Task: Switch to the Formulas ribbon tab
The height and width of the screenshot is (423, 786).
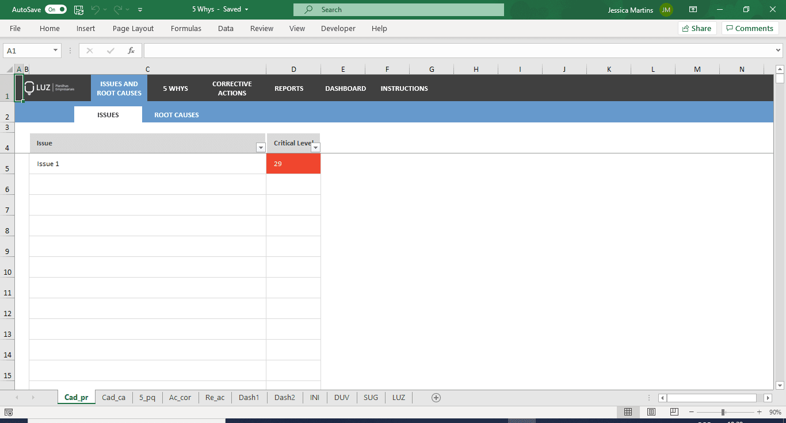Action: coord(185,28)
